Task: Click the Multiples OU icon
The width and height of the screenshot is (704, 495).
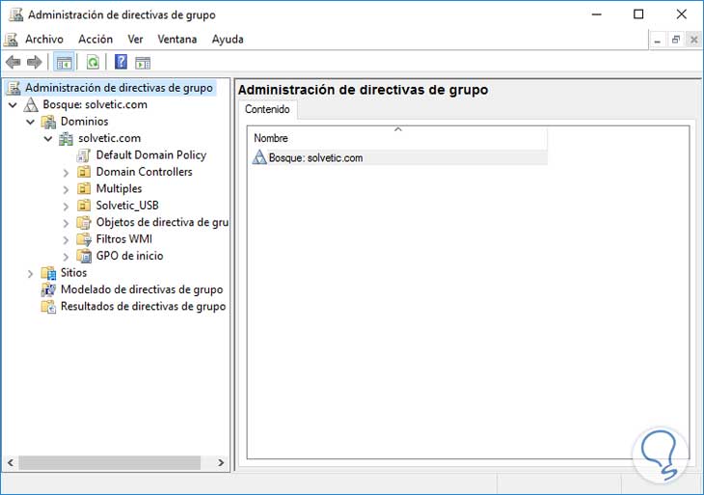Action: tap(84, 189)
